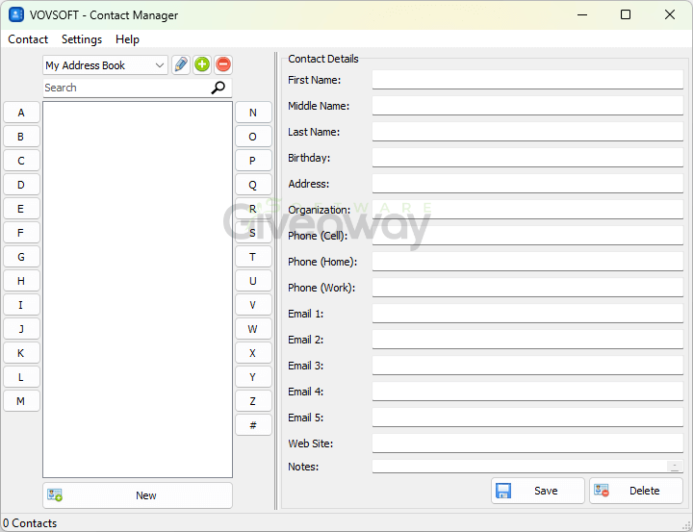693x532 pixels.
Task: Filter contacts by letter J
Action: 21,329
